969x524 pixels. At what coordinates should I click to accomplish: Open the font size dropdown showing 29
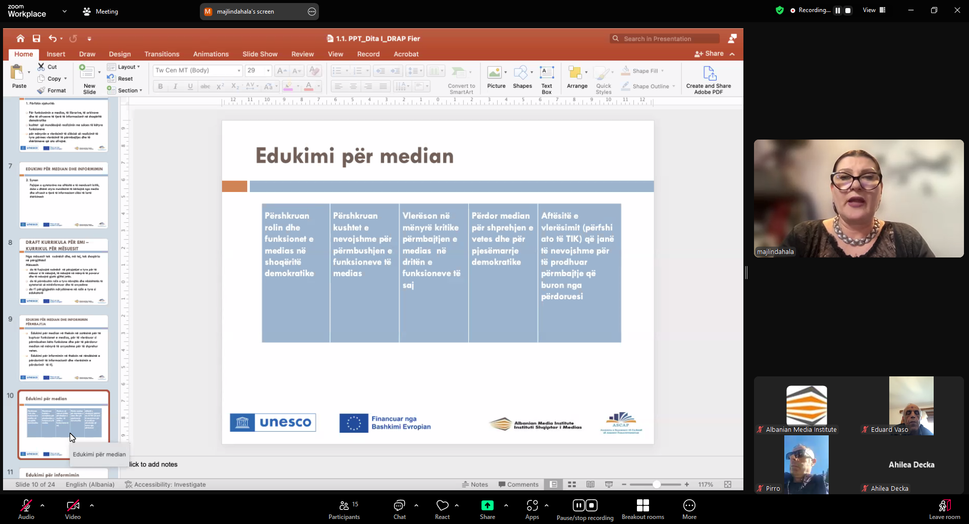[x=268, y=71]
